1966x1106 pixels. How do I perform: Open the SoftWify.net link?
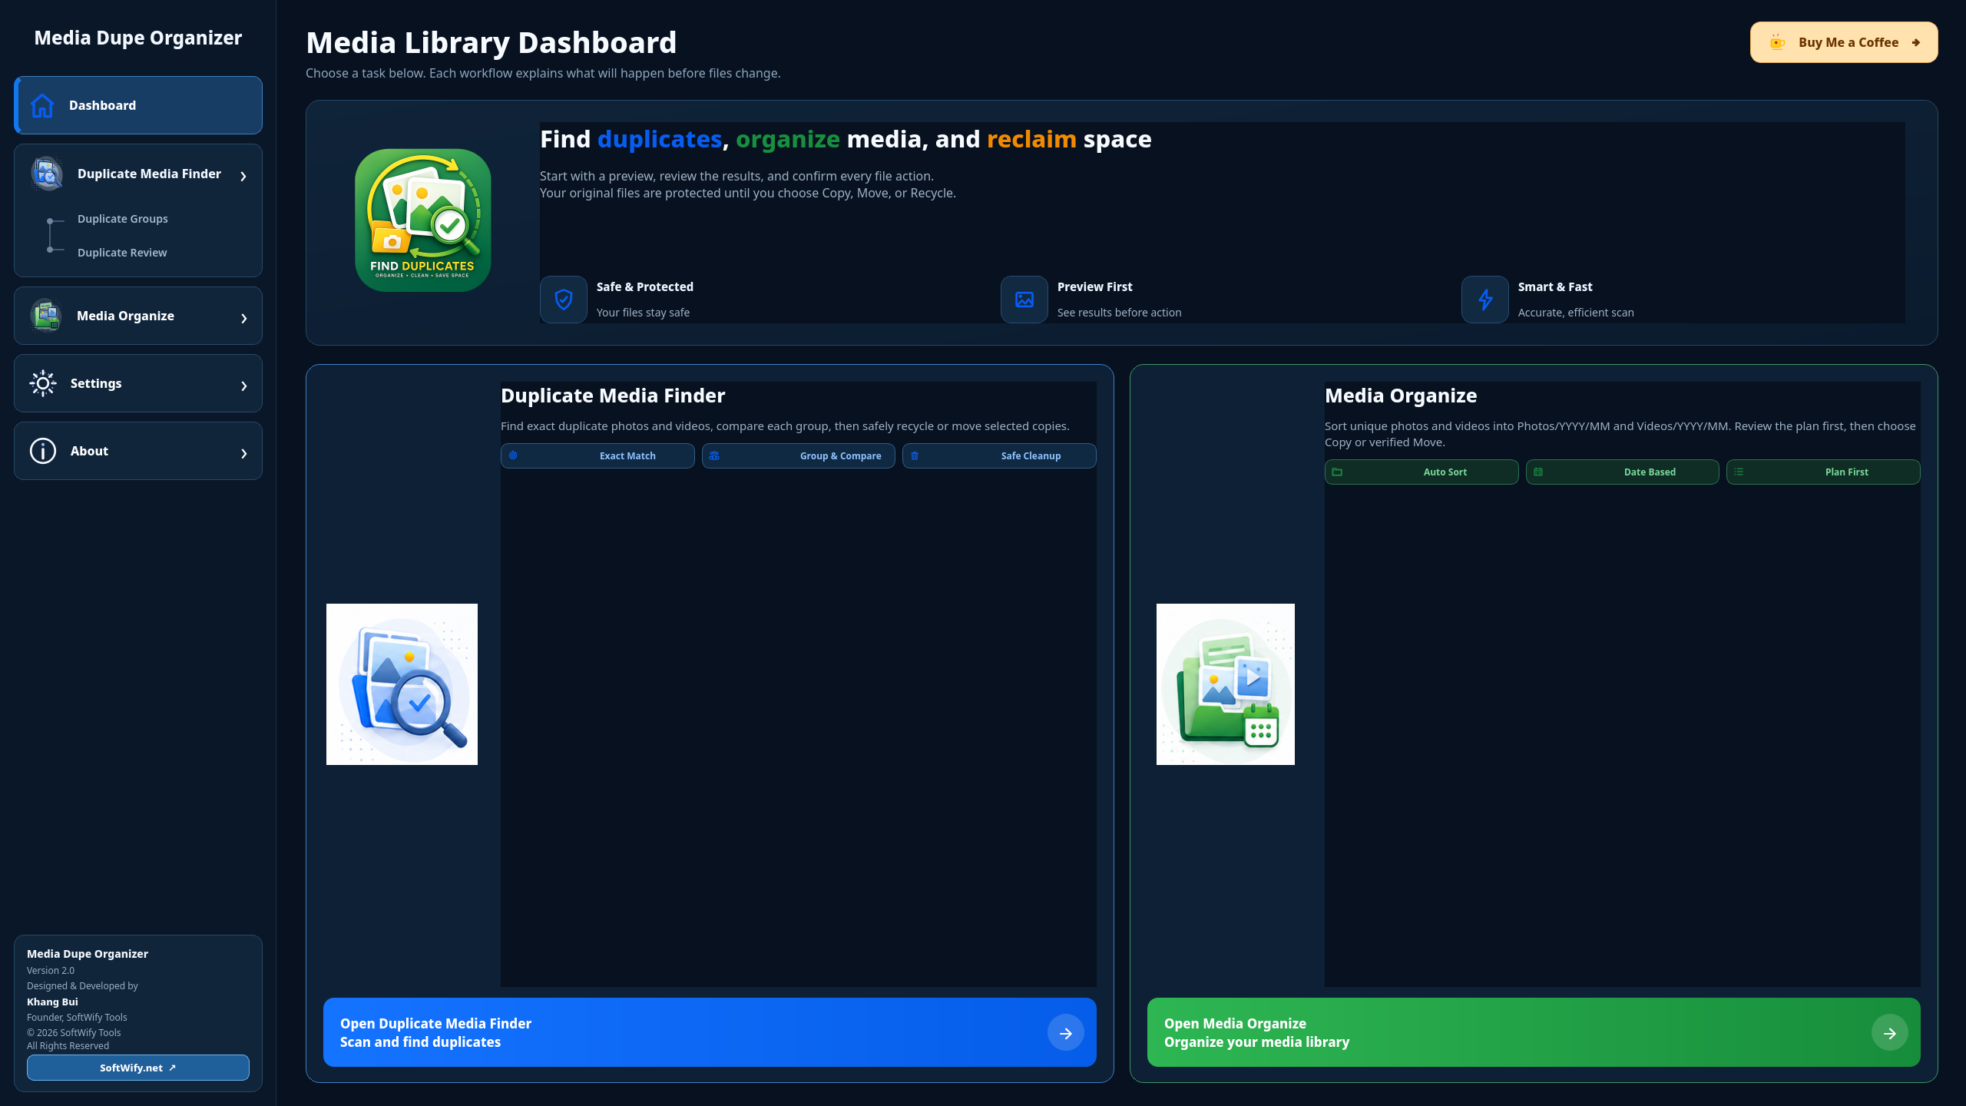138,1068
